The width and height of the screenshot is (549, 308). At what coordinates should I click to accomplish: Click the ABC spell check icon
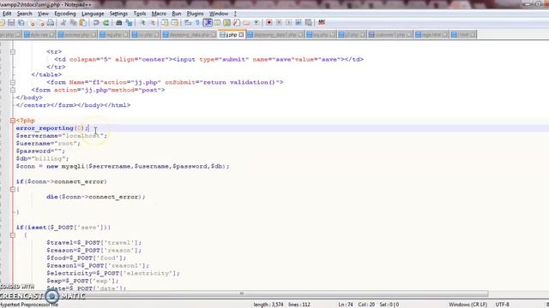pyautogui.click(x=322, y=23)
